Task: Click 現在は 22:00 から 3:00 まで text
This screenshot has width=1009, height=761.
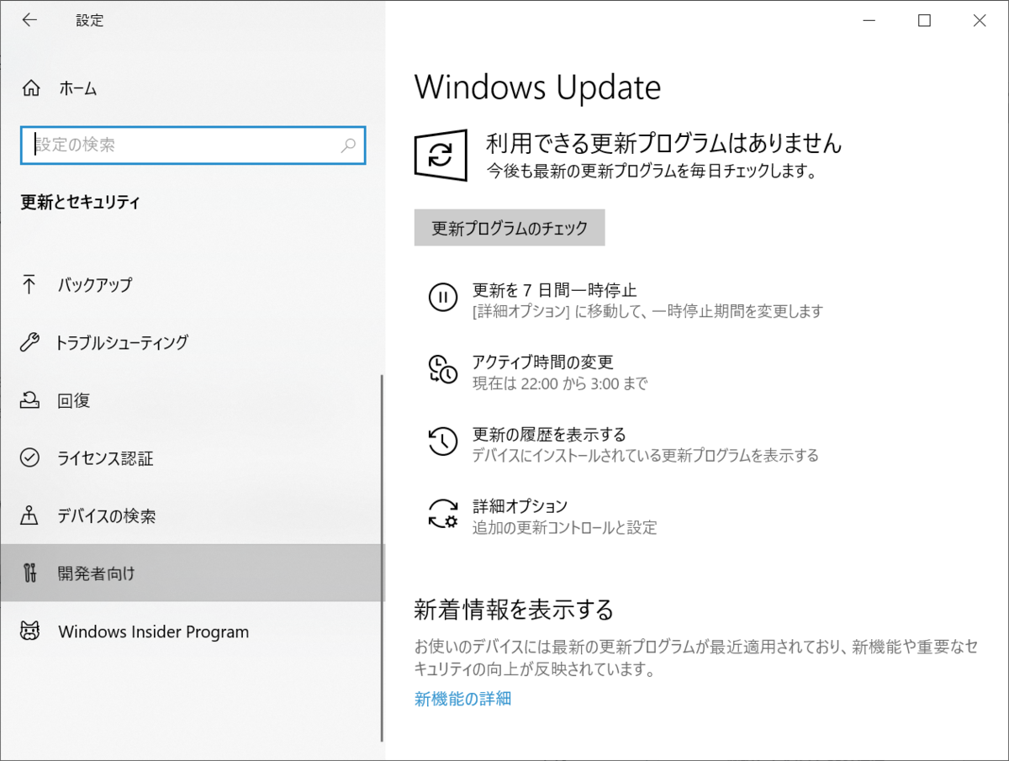Action: point(559,384)
